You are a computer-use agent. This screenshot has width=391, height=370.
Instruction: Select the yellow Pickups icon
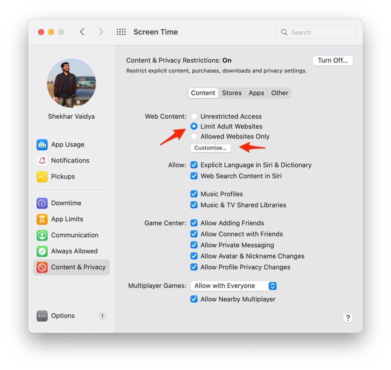coord(42,177)
